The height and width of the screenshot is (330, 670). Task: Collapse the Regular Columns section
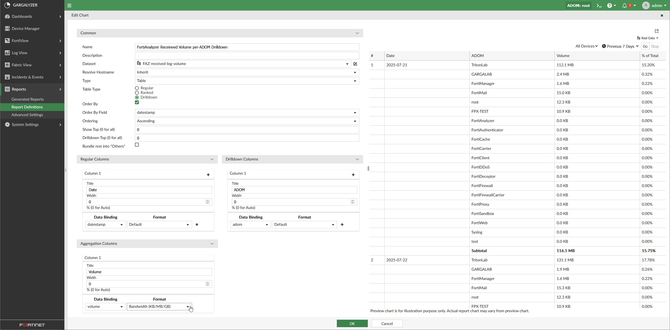pos(212,159)
